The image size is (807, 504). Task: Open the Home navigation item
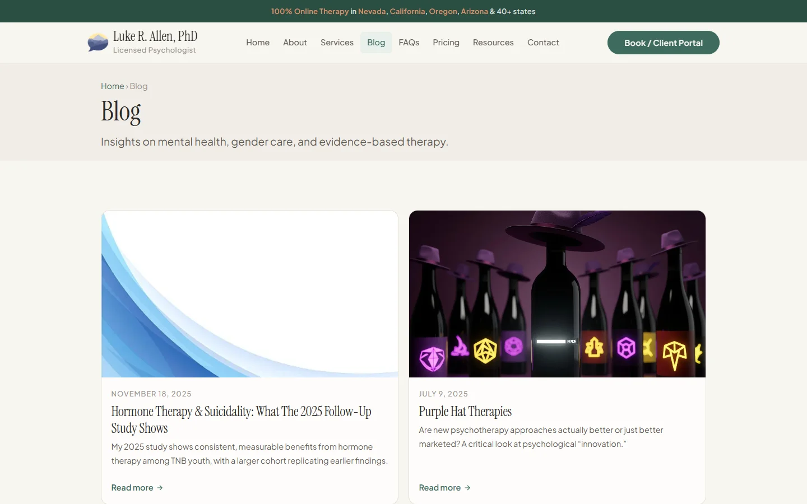click(258, 43)
